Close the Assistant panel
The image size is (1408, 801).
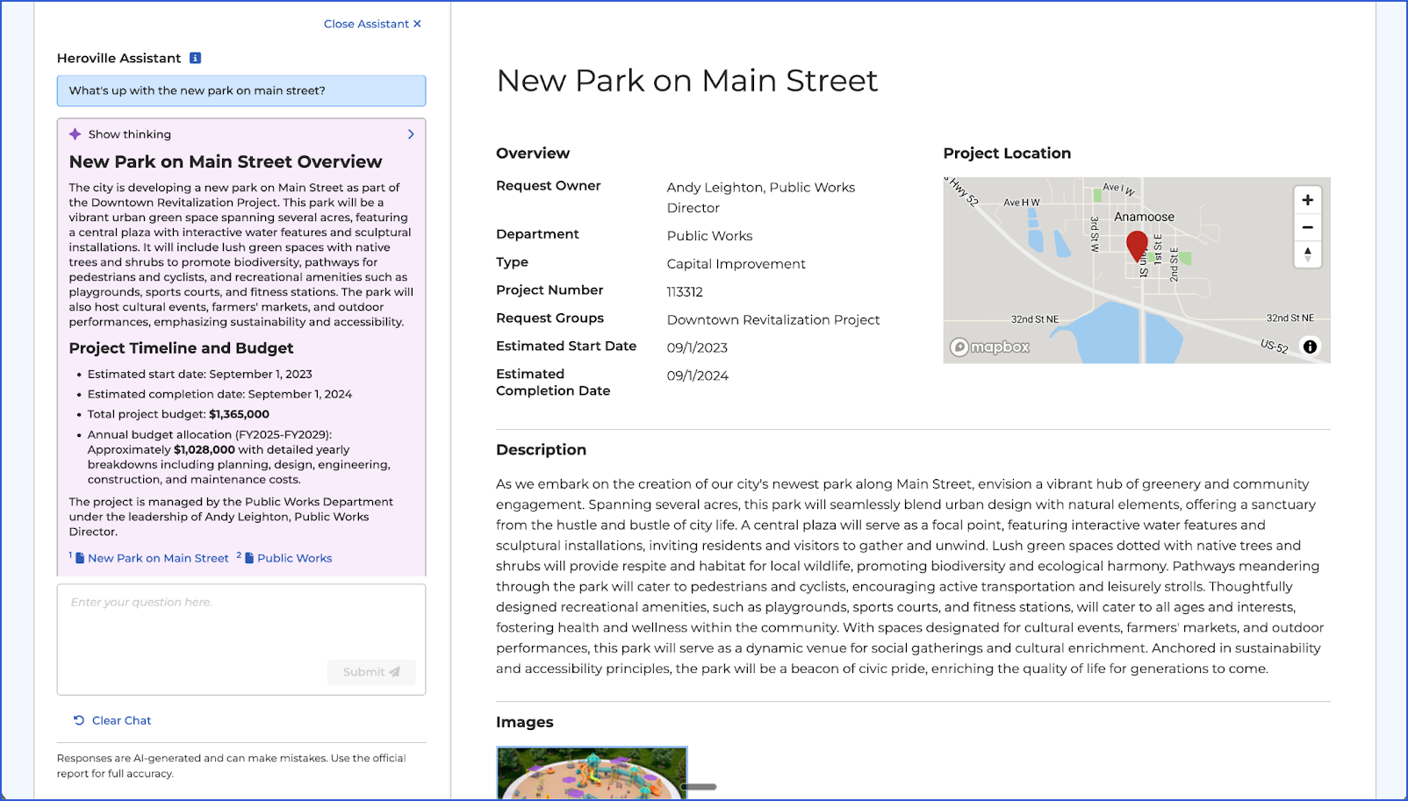click(x=372, y=24)
